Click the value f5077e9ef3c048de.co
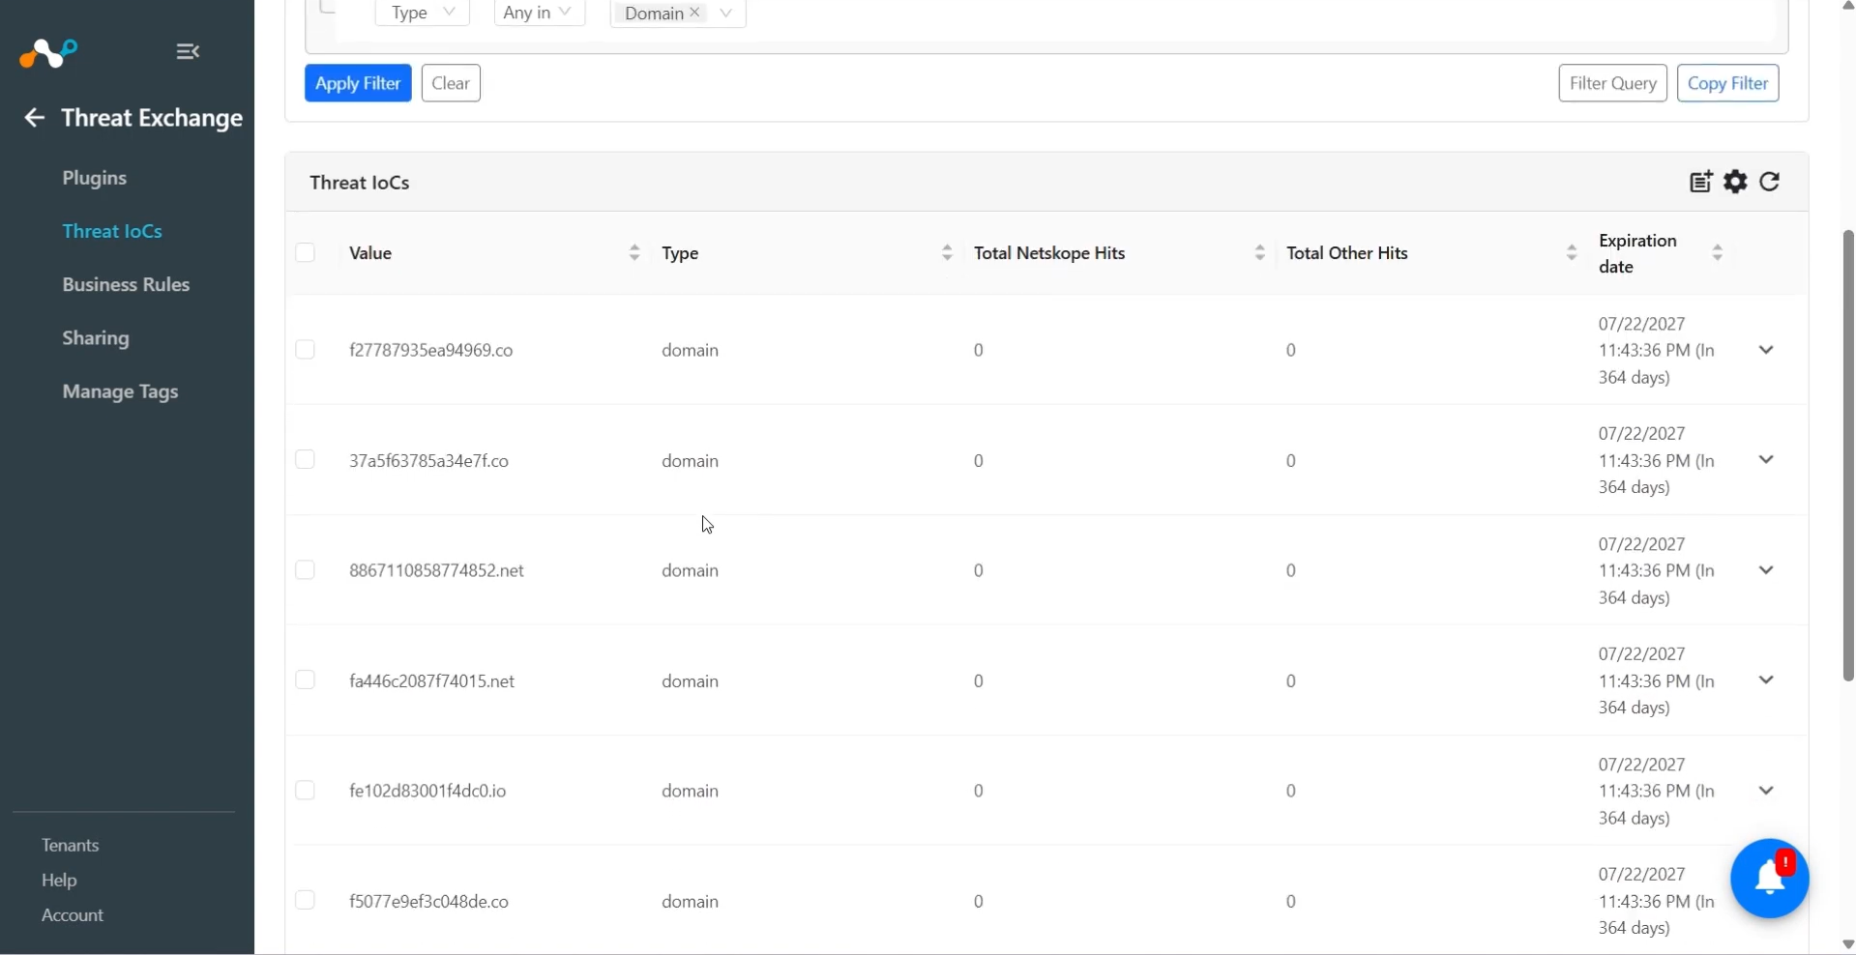The height and width of the screenshot is (955, 1856). tap(428, 902)
